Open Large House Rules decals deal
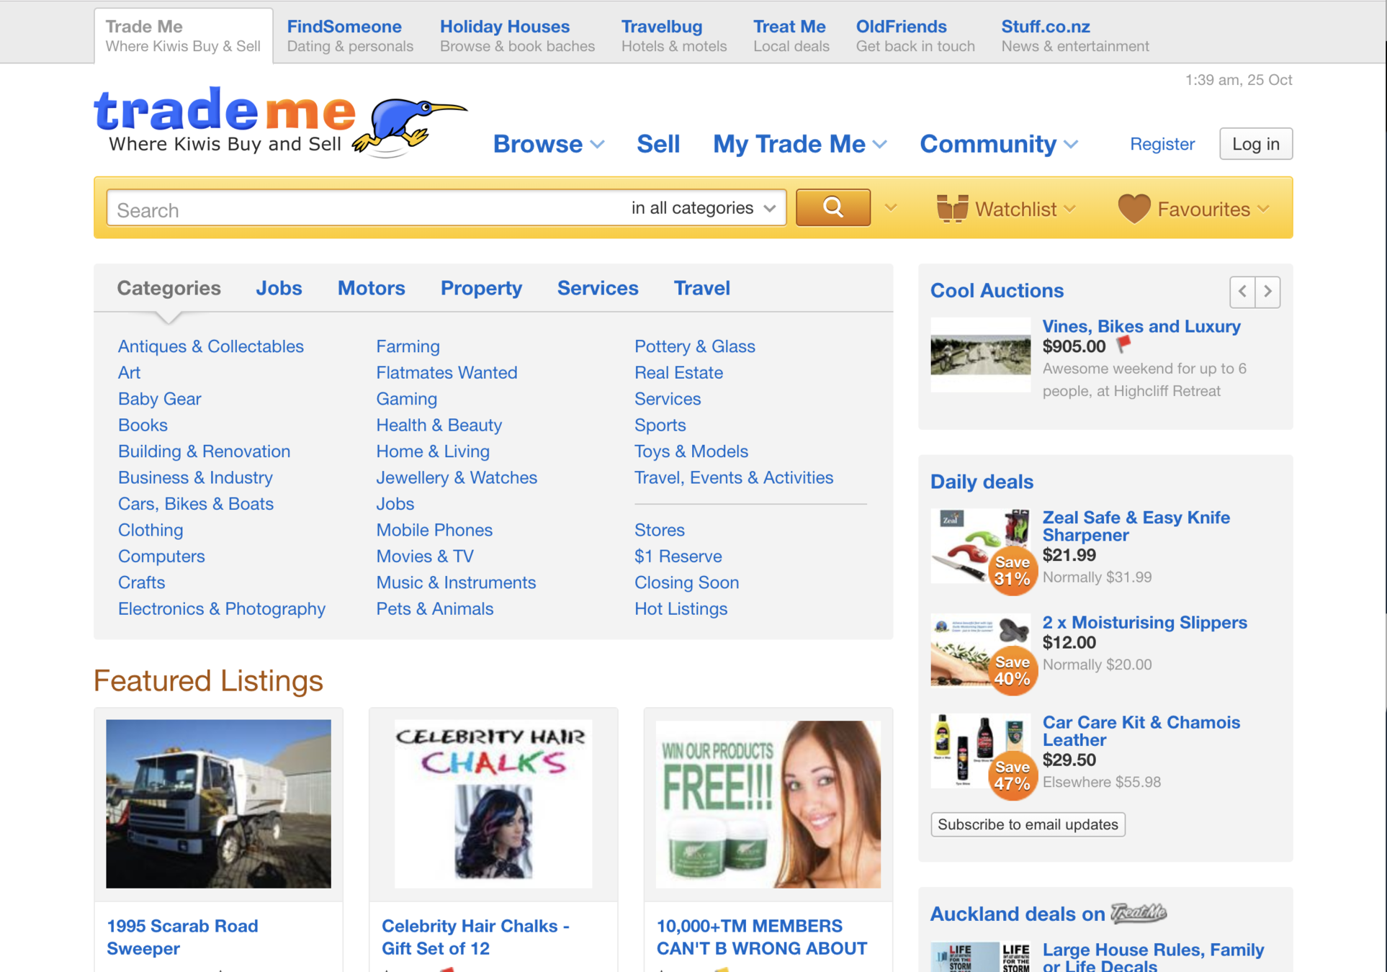The height and width of the screenshot is (972, 1387). pos(1153,958)
